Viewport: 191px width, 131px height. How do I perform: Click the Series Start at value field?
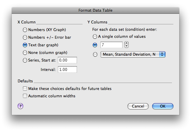click(x=68, y=60)
